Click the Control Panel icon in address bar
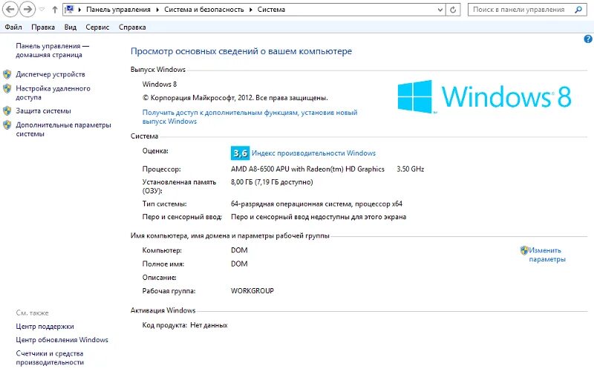The height and width of the screenshot is (377, 594). pos(69,10)
